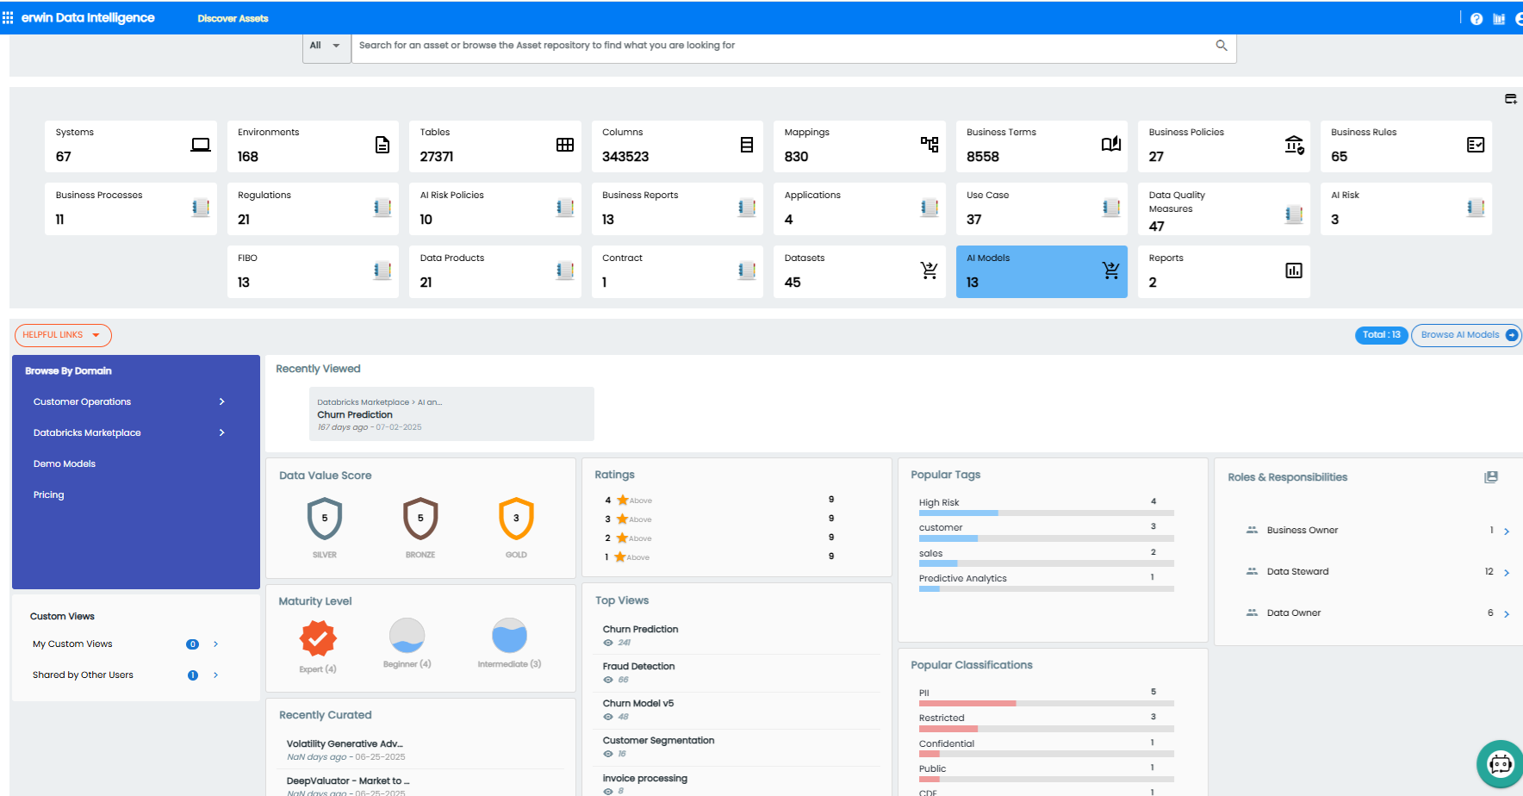1523x796 pixels.
Task: Click the Bronze data value shield
Action: click(420, 518)
